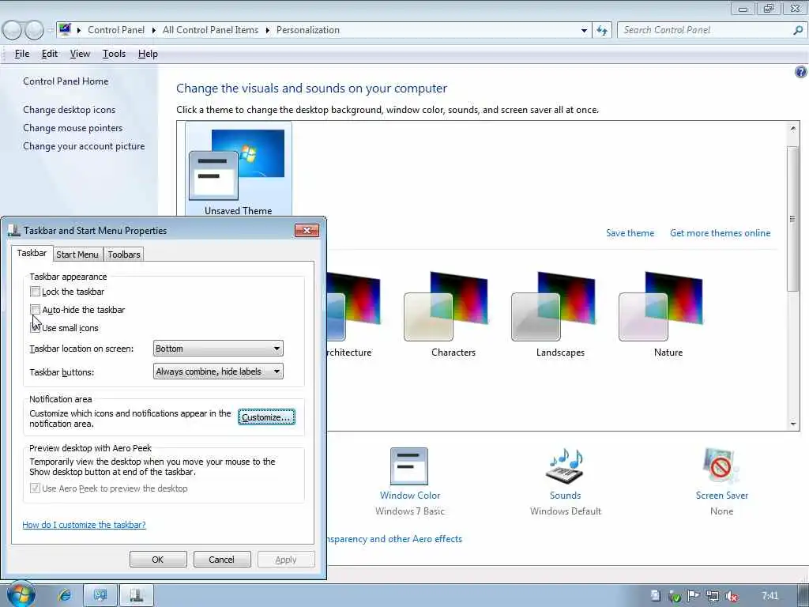This screenshot has height=607, width=809.
Task: Click the Customize... button
Action: (x=266, y=417)
